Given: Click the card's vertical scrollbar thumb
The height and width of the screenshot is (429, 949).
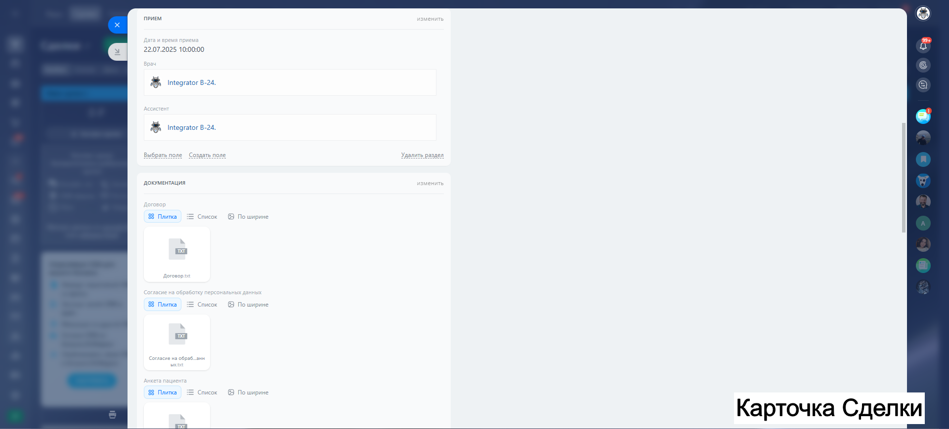Looking at the screenshot, I should tap(904, 178).
